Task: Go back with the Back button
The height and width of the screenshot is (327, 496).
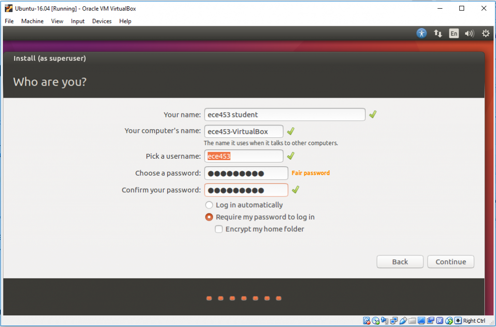Action: (x=400, y=262)
